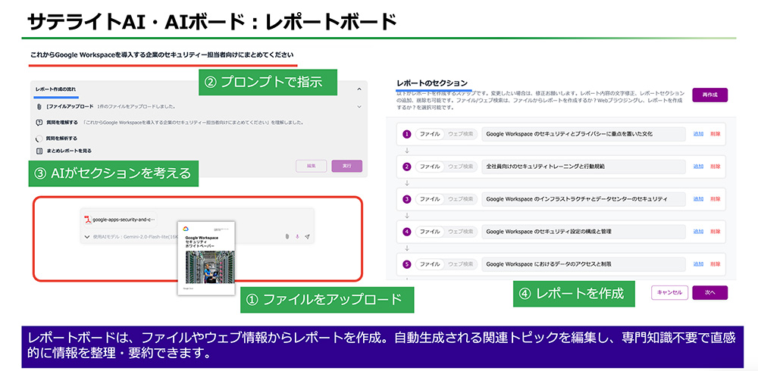Screen dimensions: 758x371
Task: Click the 次へ button
Action: point(709,293)
